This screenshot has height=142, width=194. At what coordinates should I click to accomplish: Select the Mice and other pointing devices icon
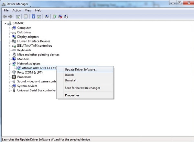tap(14, 54)
